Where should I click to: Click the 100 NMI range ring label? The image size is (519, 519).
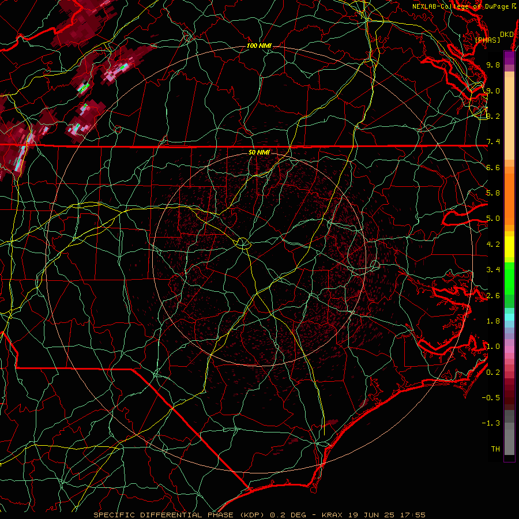click(259, 46)
